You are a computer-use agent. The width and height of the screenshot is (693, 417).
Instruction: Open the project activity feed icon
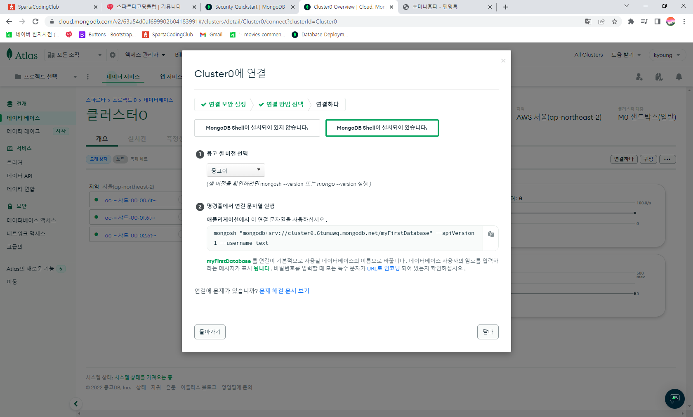click(659, 77)
